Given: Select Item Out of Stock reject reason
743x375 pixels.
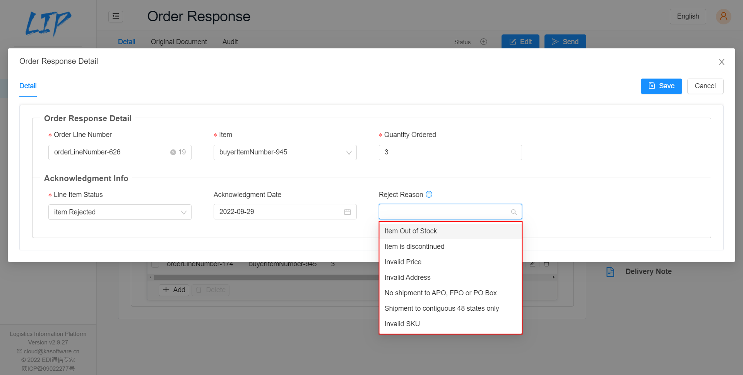Looking at the screenshot, I should [411, 231].
